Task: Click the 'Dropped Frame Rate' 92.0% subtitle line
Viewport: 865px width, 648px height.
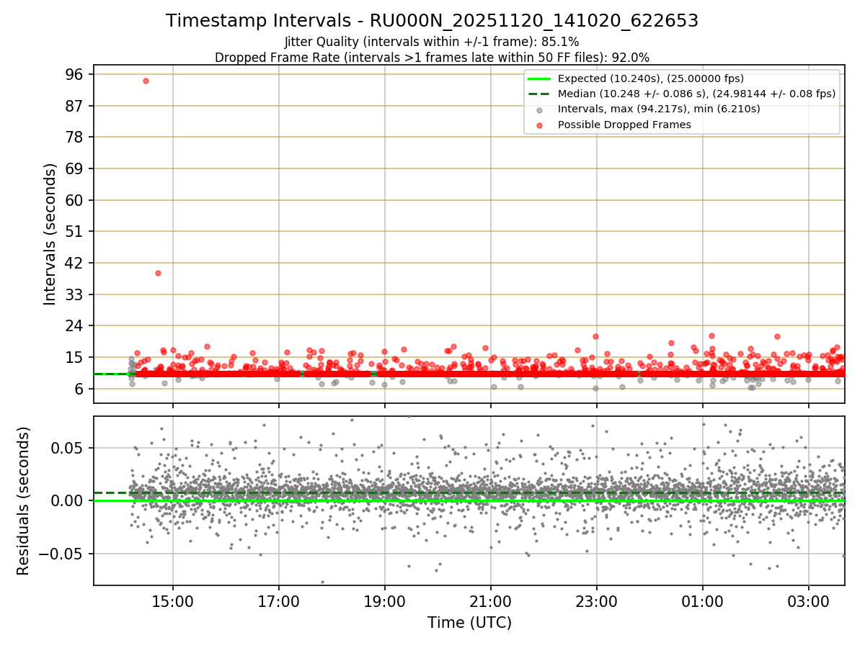Action: 432,57
